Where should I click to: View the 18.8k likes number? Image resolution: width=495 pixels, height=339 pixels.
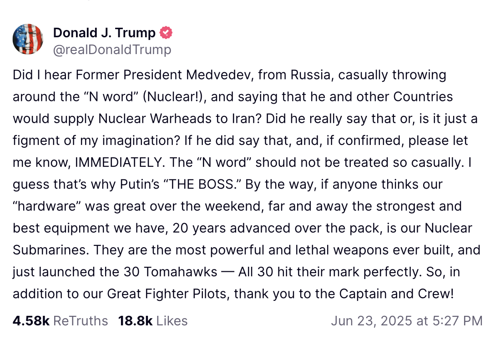[136, 321]
